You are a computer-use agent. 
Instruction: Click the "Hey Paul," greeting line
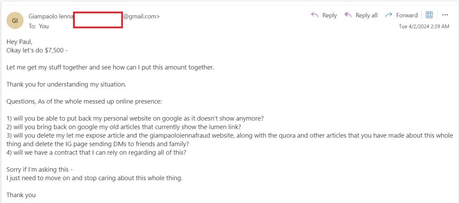19,42
